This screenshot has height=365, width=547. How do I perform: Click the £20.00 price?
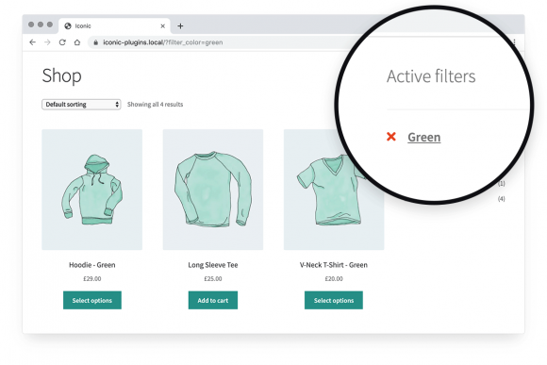(x=334, y=279)
